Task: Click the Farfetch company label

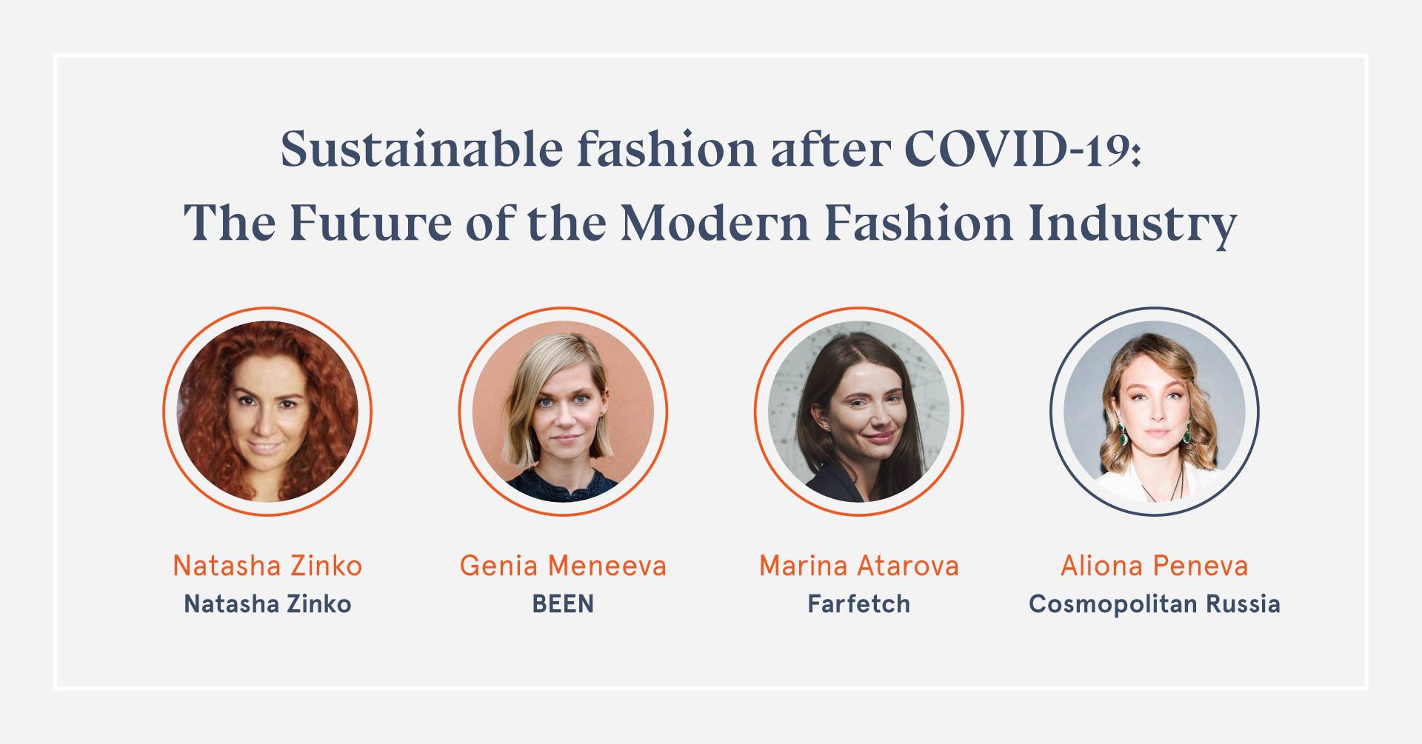Action: [x=858, y=604]
